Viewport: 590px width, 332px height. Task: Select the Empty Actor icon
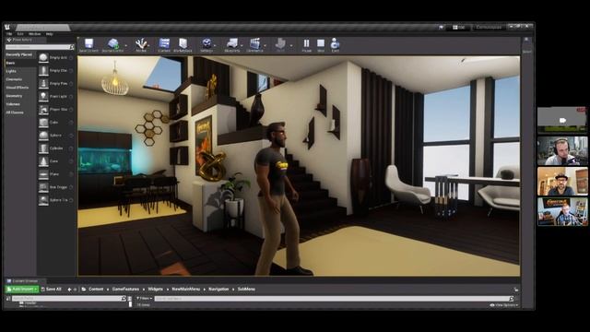[x=43, y=57]
